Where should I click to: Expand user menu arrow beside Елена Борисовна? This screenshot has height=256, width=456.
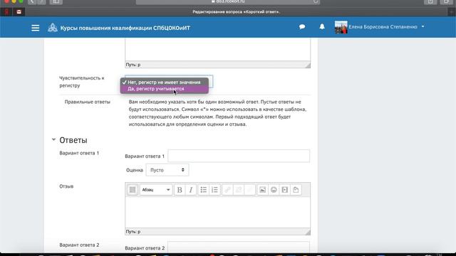[x=423, y=26]
